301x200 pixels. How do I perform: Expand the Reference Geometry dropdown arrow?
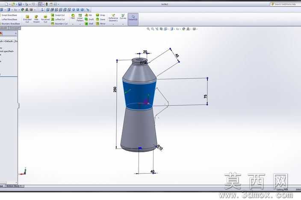coord(113,24)
